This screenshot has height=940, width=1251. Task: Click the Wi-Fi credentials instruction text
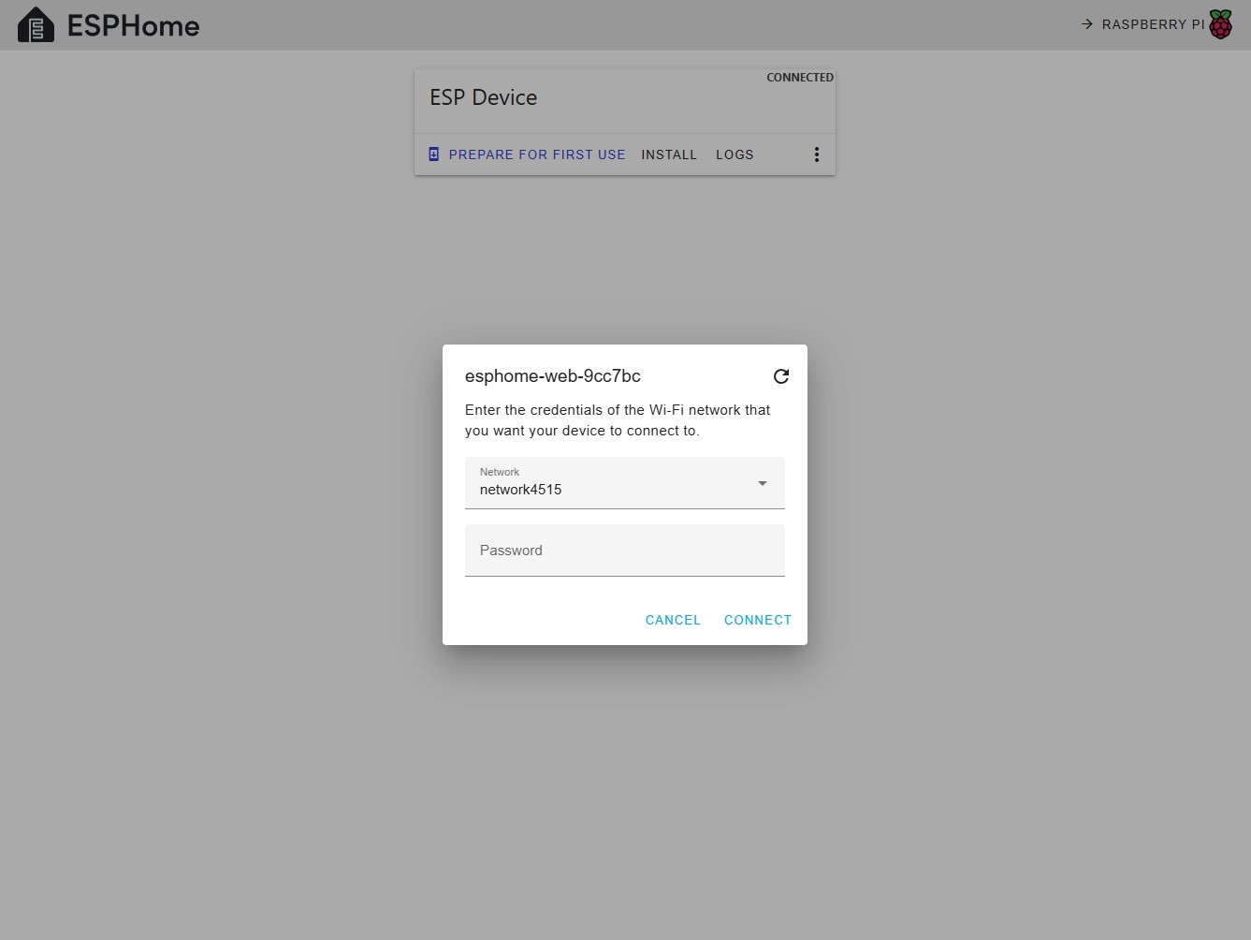[618, 420]
